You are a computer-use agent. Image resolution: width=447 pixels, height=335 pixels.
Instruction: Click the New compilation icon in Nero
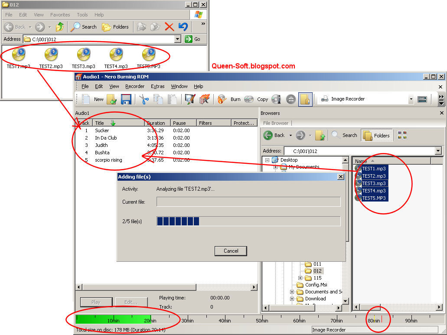point(86,99)
